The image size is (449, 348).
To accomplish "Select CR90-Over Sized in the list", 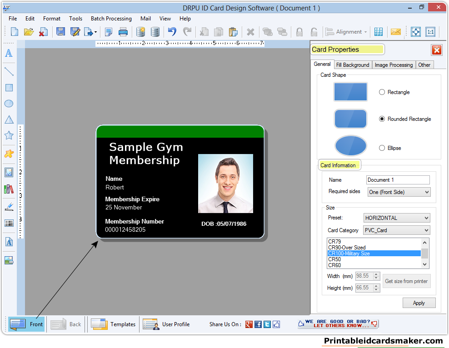I will point(374,248).
